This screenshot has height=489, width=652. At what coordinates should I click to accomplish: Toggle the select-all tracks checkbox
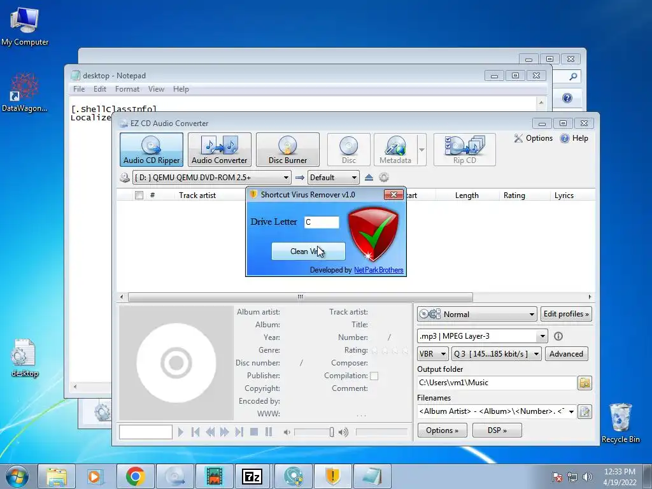point(139,195)
